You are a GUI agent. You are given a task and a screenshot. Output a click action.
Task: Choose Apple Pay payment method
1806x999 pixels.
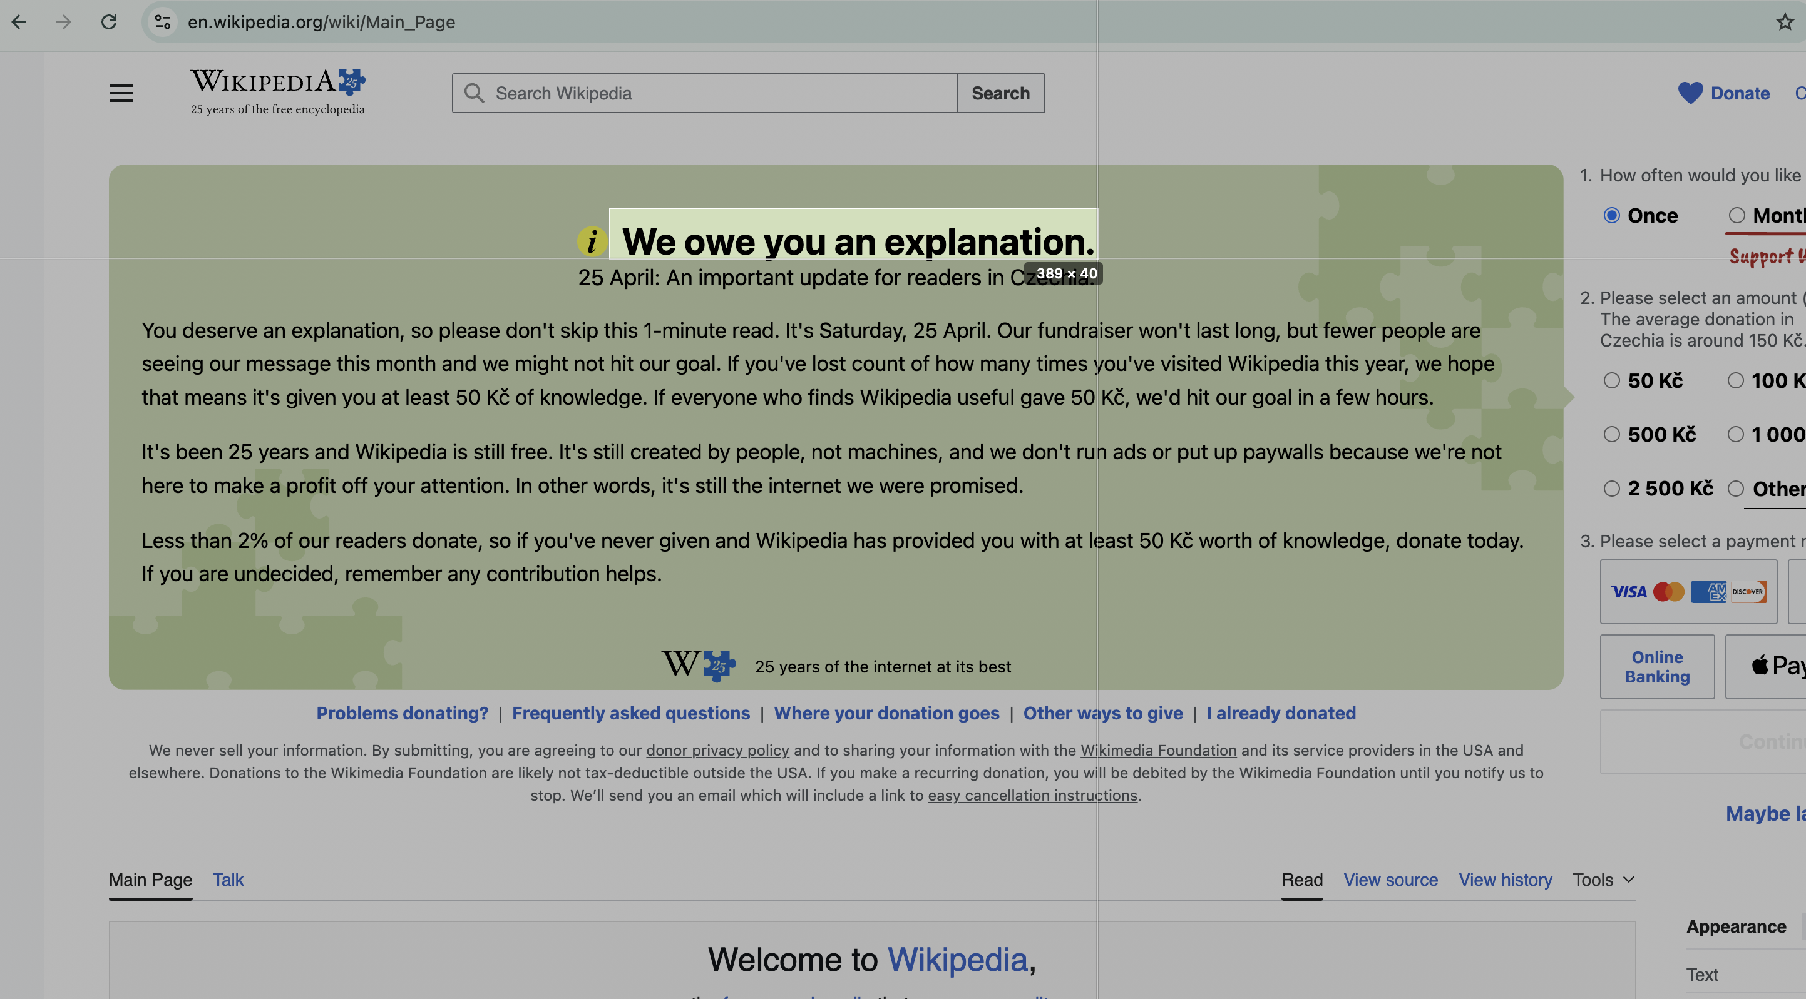[x=1765, y=667]
